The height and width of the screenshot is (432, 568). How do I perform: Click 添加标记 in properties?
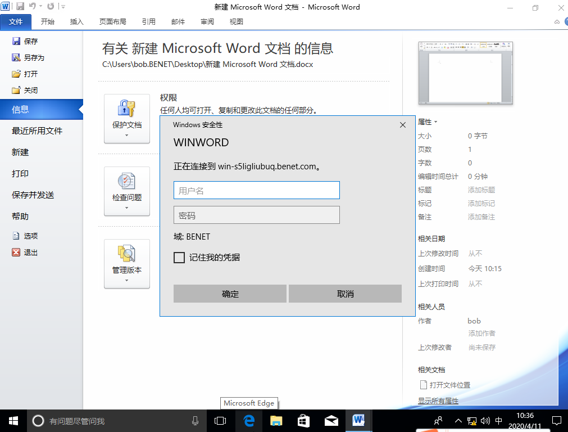click(481, 204)
